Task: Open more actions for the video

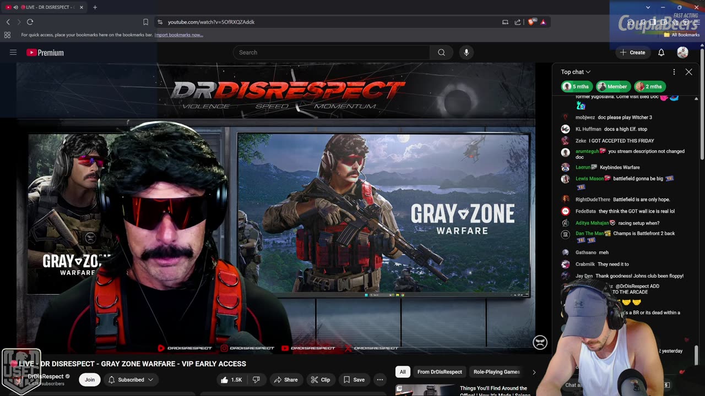Action: tap(379, 380)
